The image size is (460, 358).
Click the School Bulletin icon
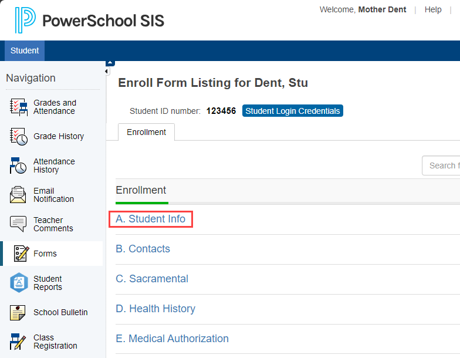[x=19, y=312]
